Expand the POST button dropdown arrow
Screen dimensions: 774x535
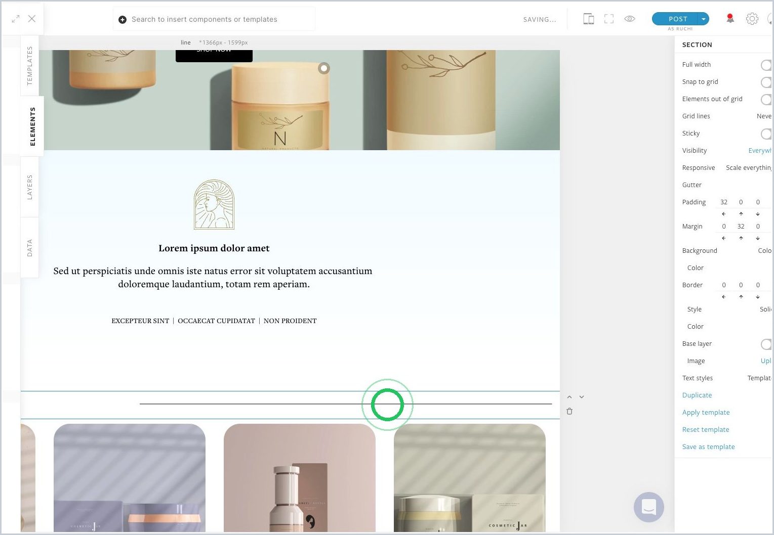(x=703, y=19)
